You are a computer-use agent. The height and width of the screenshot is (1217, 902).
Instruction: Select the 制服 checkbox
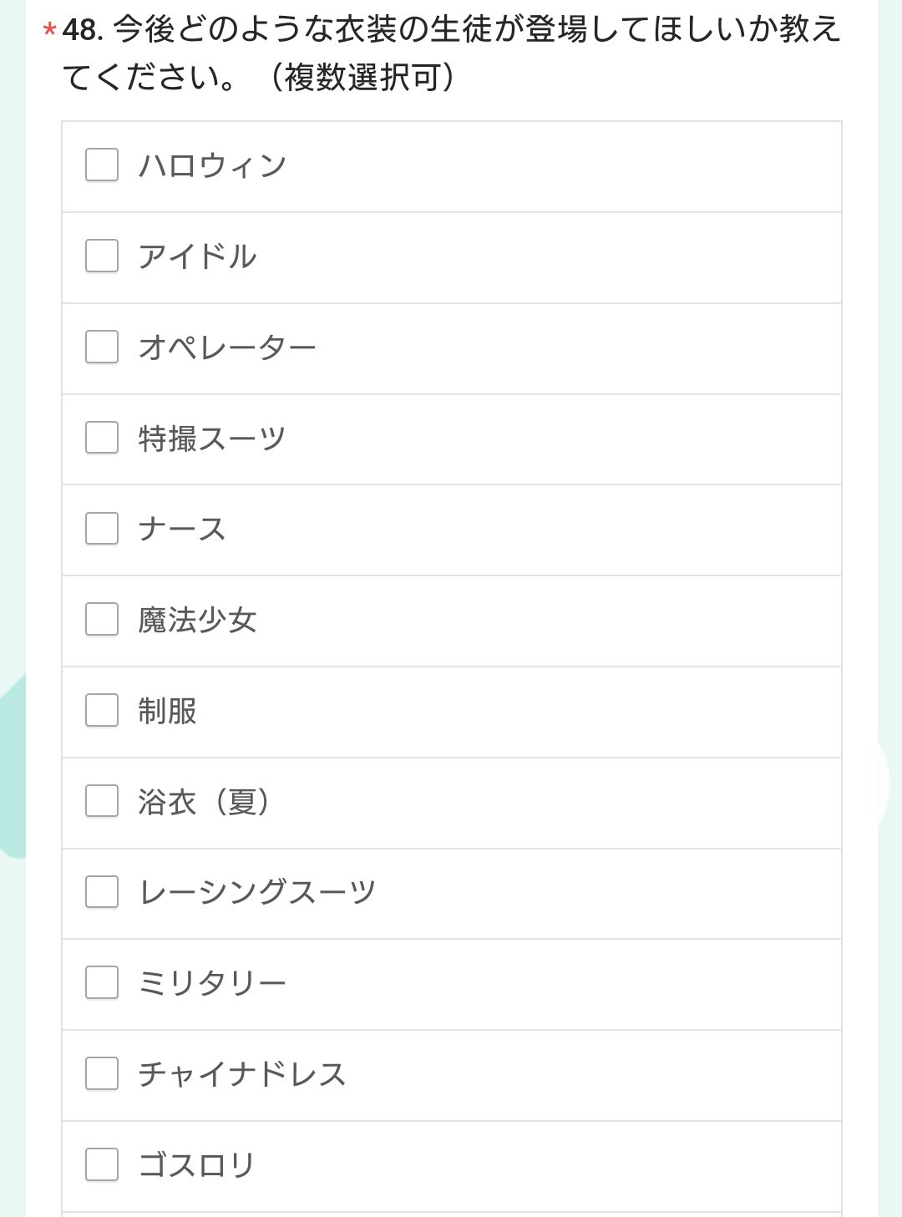(x=102, y=710)
